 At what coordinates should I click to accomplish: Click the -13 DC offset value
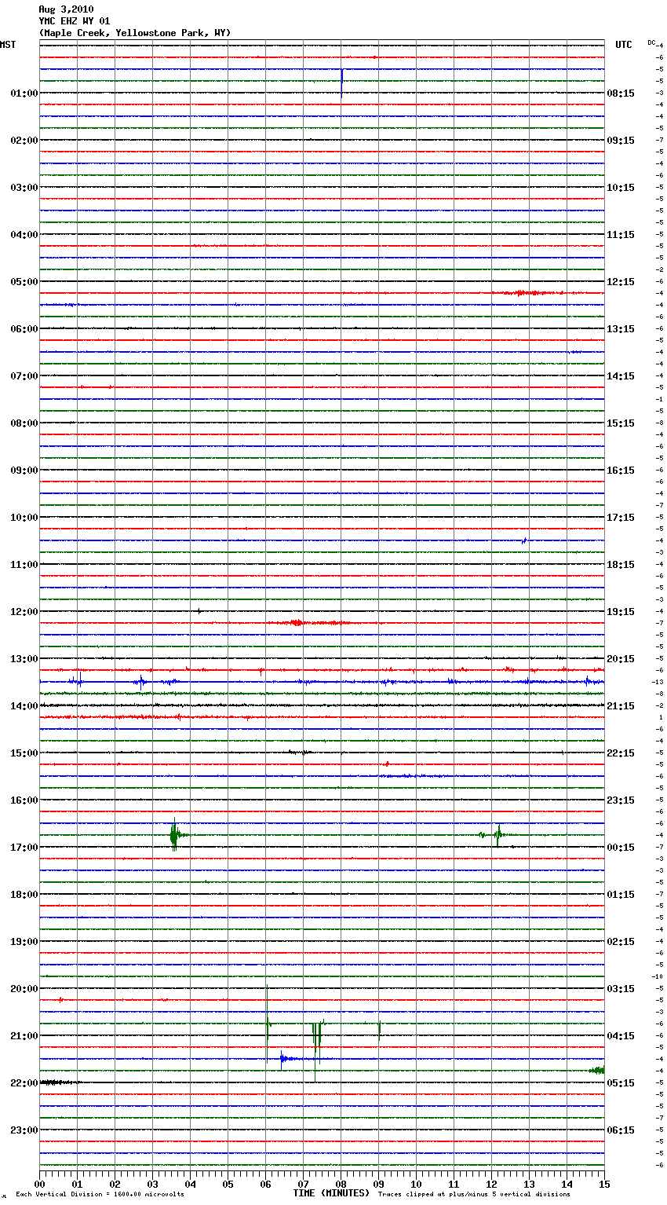pos(659,682)
